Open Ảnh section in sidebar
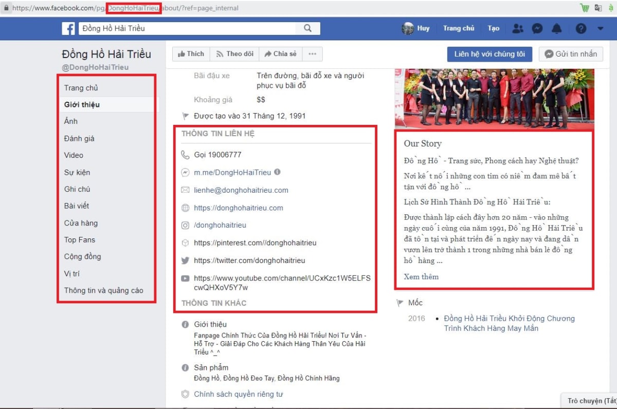This screenshot has height=409, width=617. click(71, 121)
